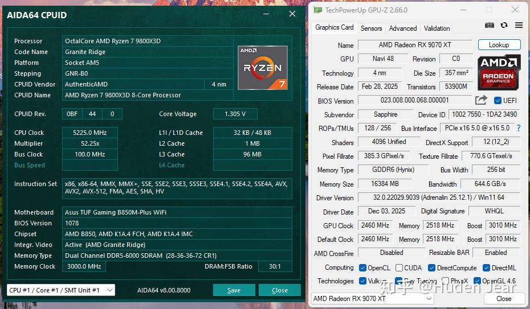
Task: Click the Multiplier value 52.25x
Action: point(90,143)
